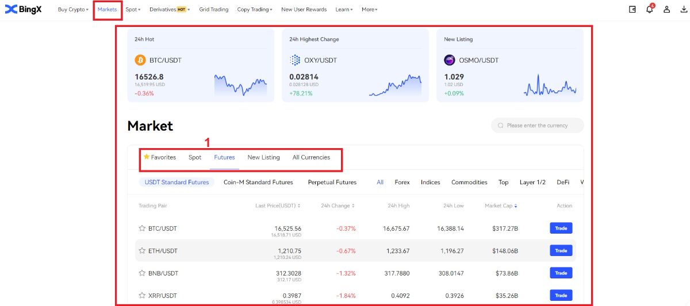Click Trade button for XRP/USDT
Viewport: 690px width, 306px height.
pos(561,296)
